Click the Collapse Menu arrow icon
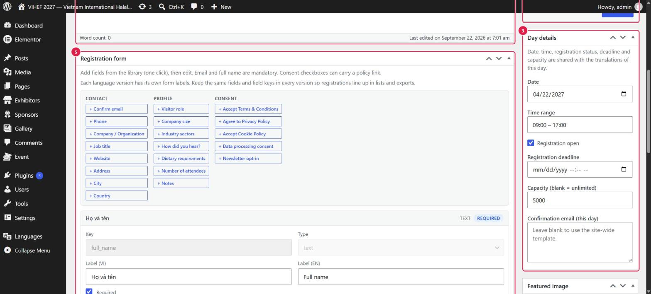651x294 pixels. pos(7,250)
